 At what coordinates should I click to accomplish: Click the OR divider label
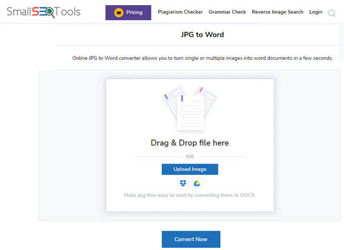click(x=190, y=157)
